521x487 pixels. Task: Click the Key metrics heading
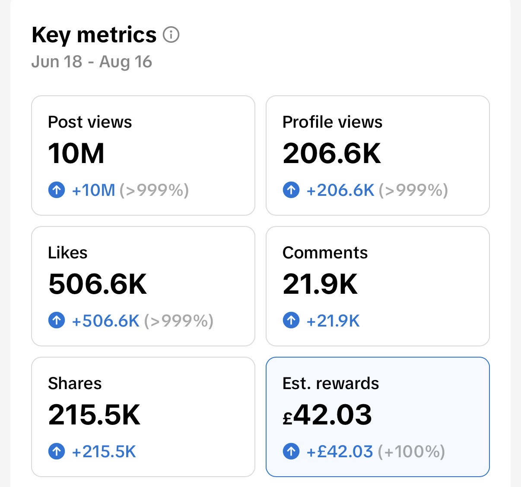click(x=94, y=35)
